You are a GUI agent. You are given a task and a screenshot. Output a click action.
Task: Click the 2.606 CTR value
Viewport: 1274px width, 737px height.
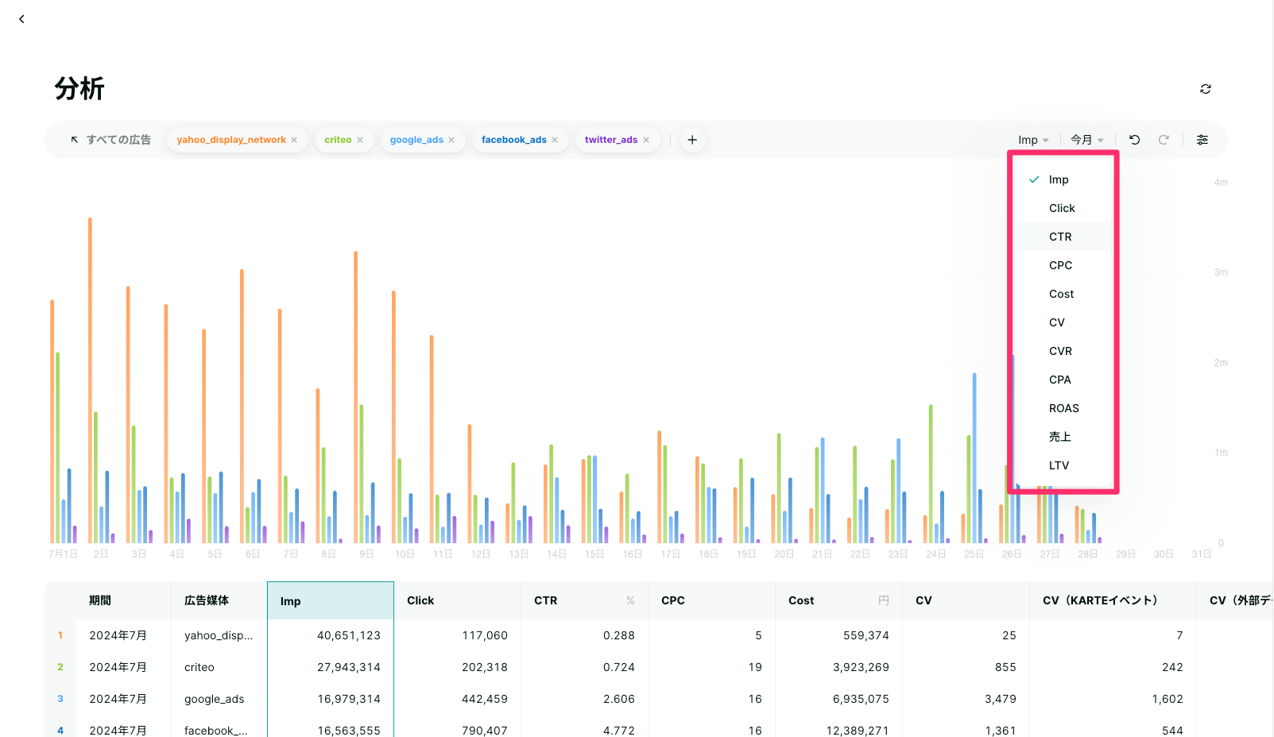point(619,699)
